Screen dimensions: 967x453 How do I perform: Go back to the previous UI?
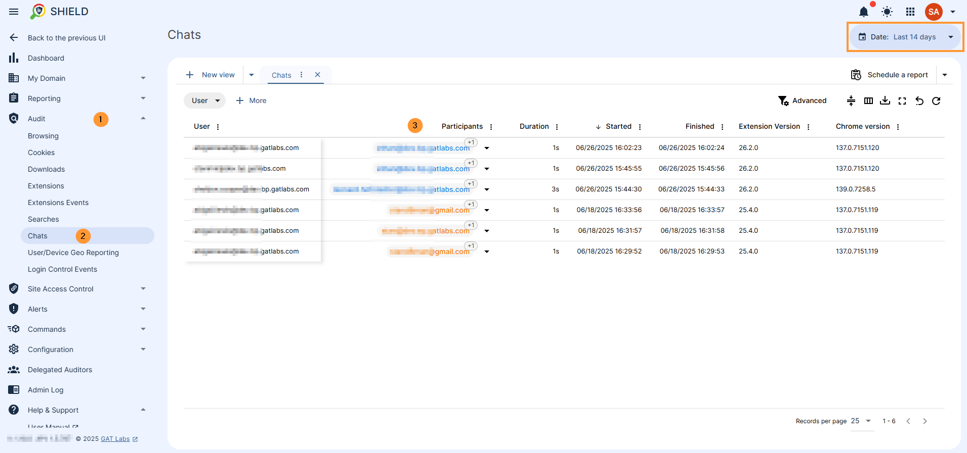pos(66,38)
